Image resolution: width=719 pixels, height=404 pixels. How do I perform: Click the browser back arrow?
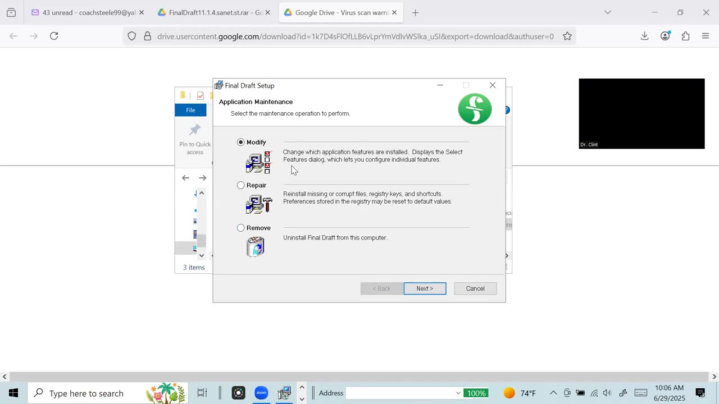click(x=13, y=36)
